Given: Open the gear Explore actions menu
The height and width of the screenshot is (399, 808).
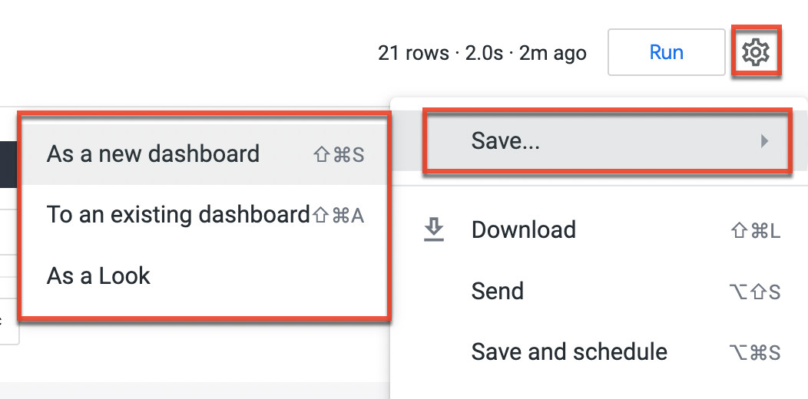Looking at the screenshot, I should [x=756, y=52].
